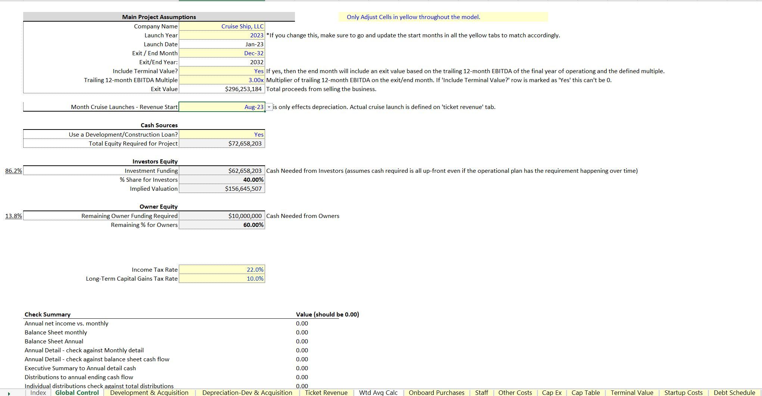Image resolution: width=762 pixels, height=396 pixels.
Task: Select the Exit / End Month cell Dec-32
Action: click(x=222, y=53)
